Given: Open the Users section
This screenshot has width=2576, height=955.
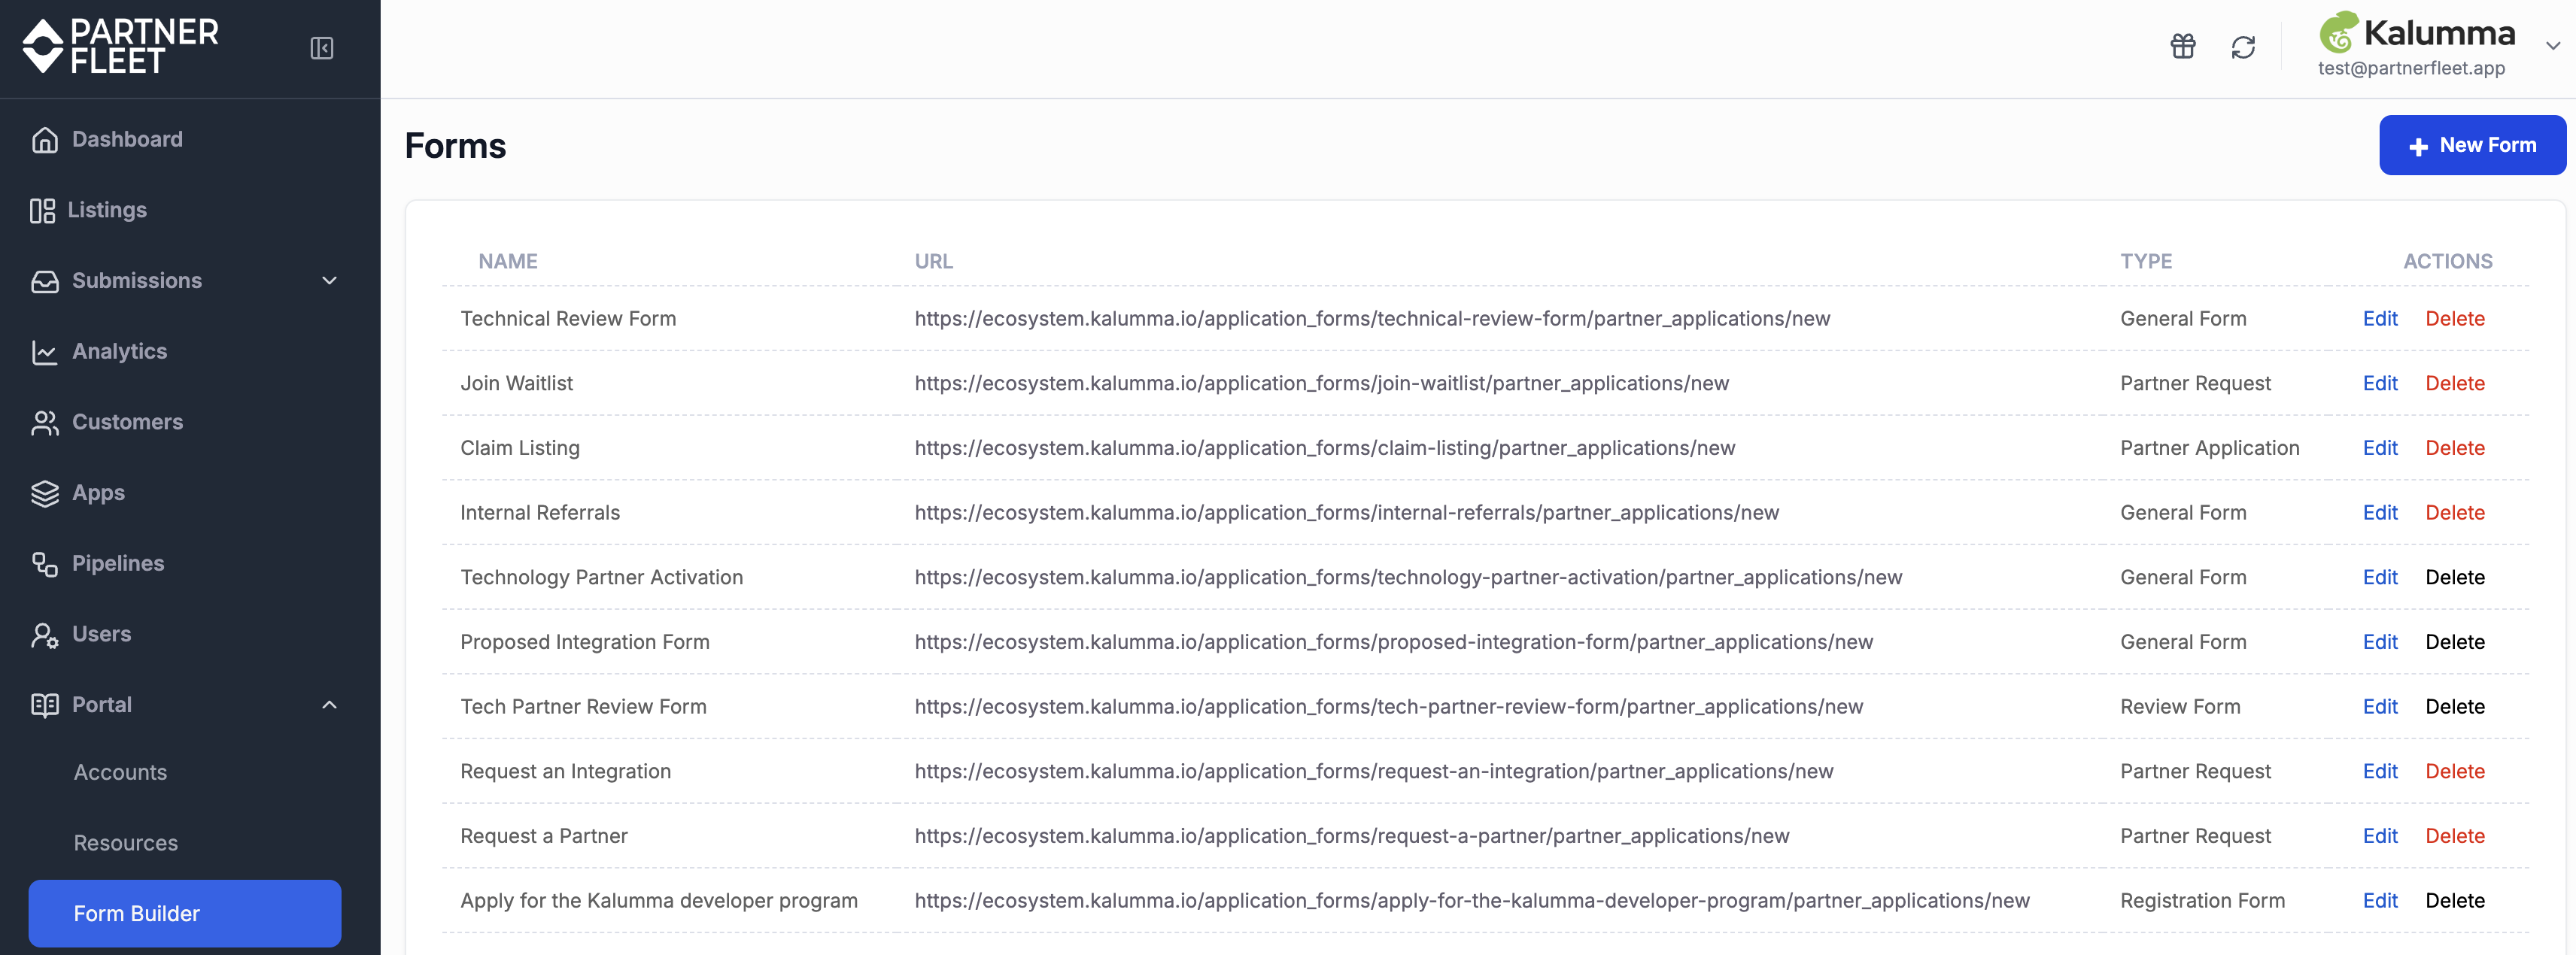Looking at the screenshot, I should [x=101, y=634].
